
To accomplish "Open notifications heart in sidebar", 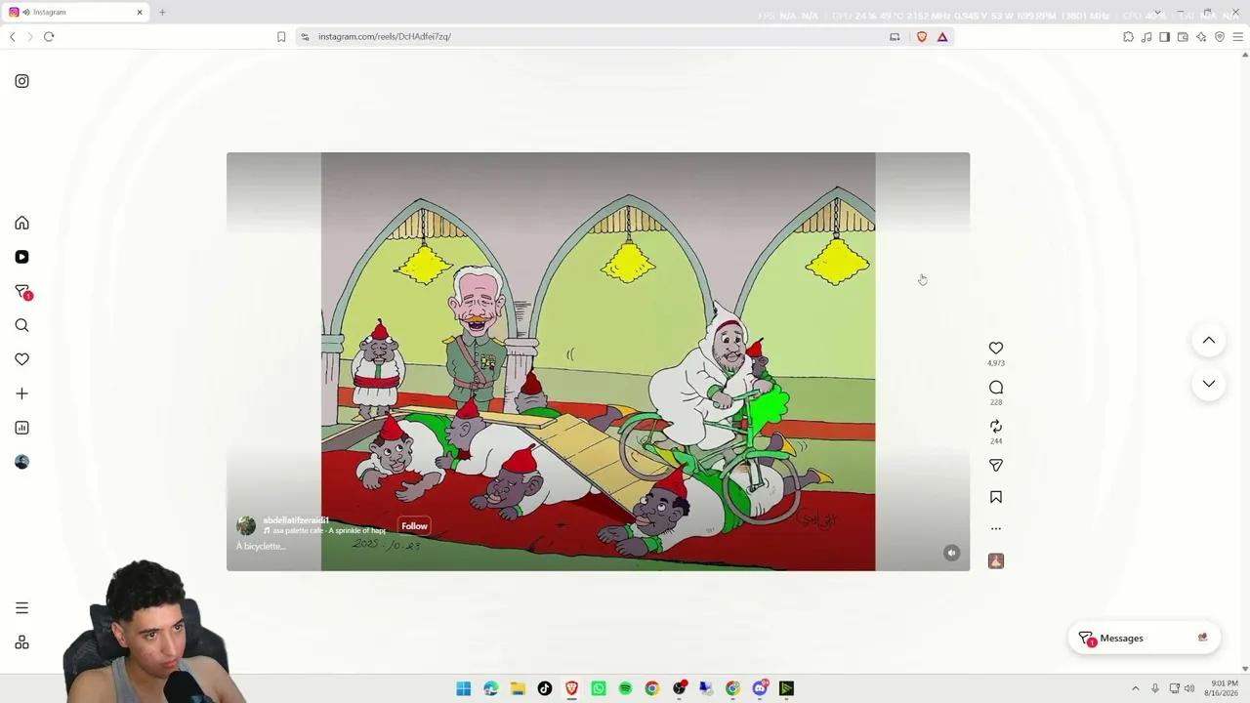I will tap(21, 359).
